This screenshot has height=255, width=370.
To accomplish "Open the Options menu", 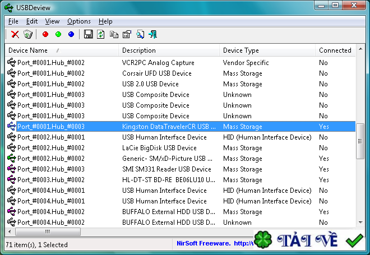I will pos(78,21).
